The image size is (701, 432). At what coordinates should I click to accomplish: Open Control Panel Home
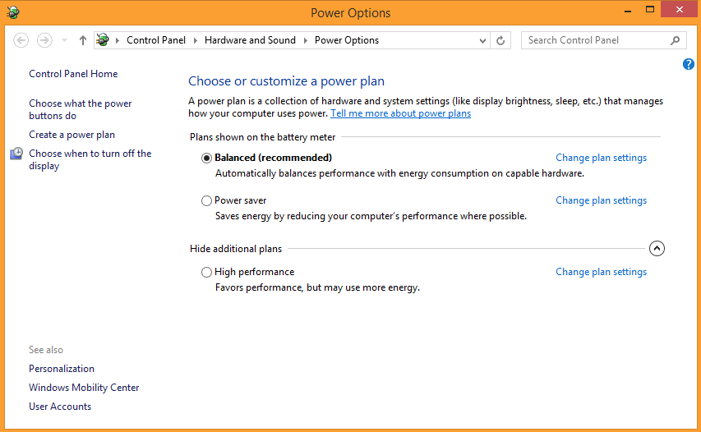[73, 74]
